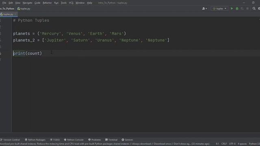Click the print keyword in the code
The image size is (260, 146).
19,53
